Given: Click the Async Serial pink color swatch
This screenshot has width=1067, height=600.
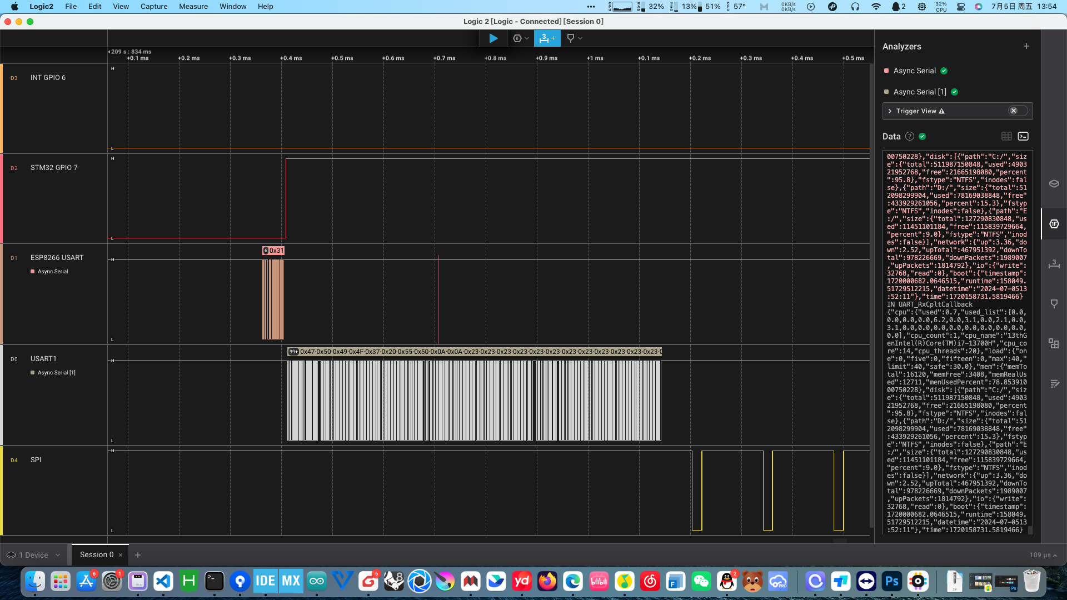Looking at the screenshot, I should tap(886, 71).
